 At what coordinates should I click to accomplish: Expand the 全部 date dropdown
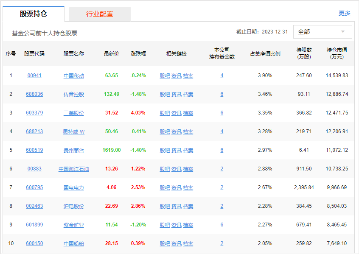click(323, 32)
